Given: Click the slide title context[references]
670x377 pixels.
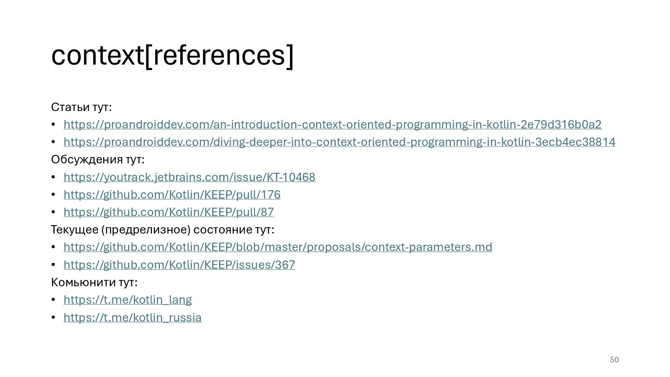Looking at the screenshot, I should coord(172,55).
